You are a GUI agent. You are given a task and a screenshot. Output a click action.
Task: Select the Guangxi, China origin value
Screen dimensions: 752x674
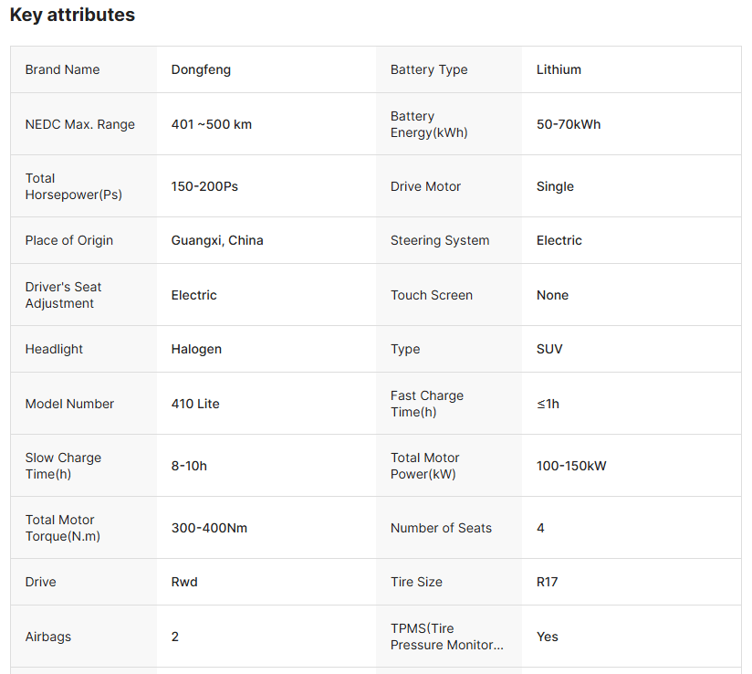click(217, 240)
